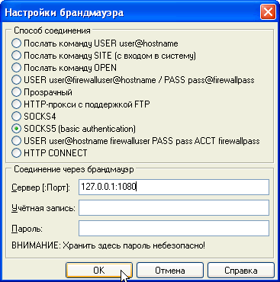
Task: Click into the "Пароль" field
Action: point(174,229)
